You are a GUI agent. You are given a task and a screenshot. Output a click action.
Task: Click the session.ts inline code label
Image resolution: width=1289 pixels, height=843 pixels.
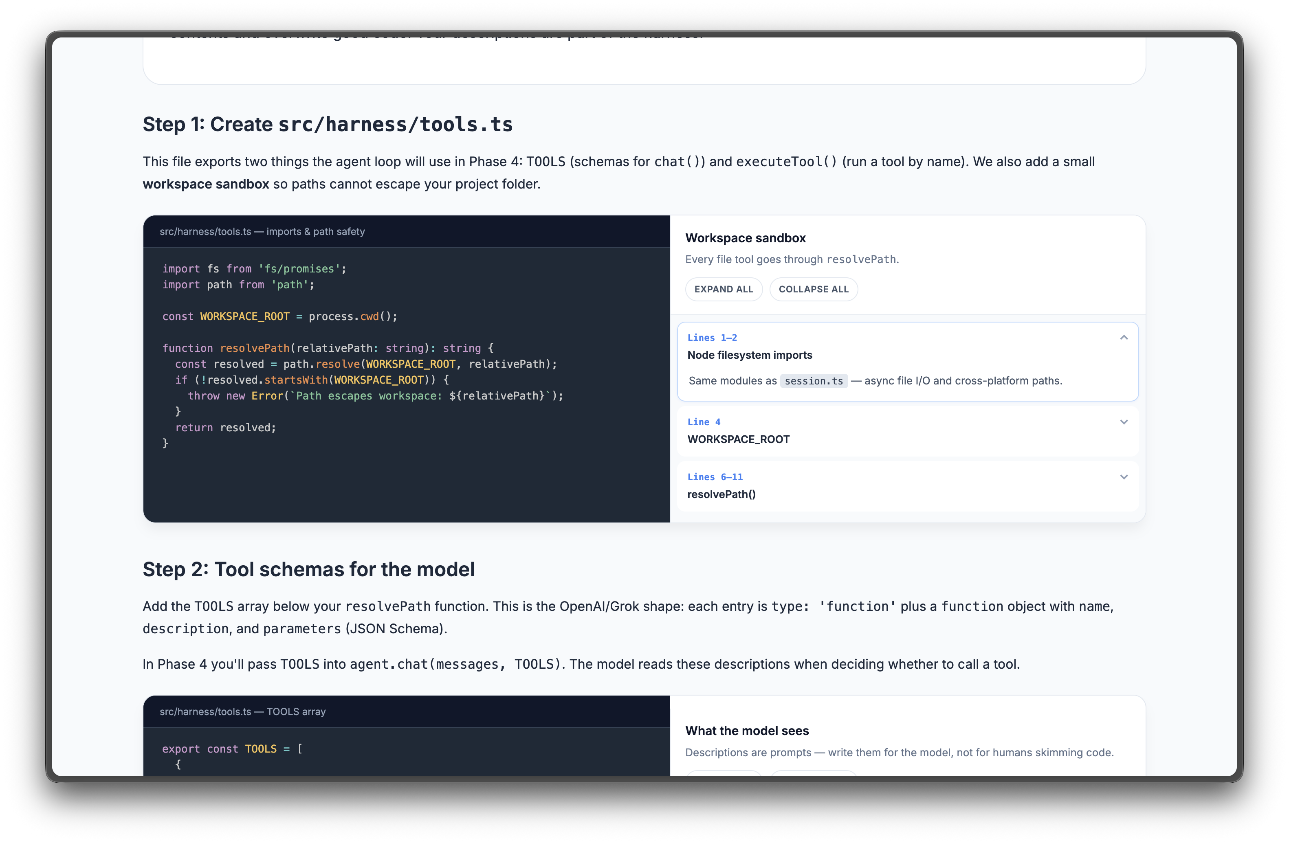click(x=814, y=381)
